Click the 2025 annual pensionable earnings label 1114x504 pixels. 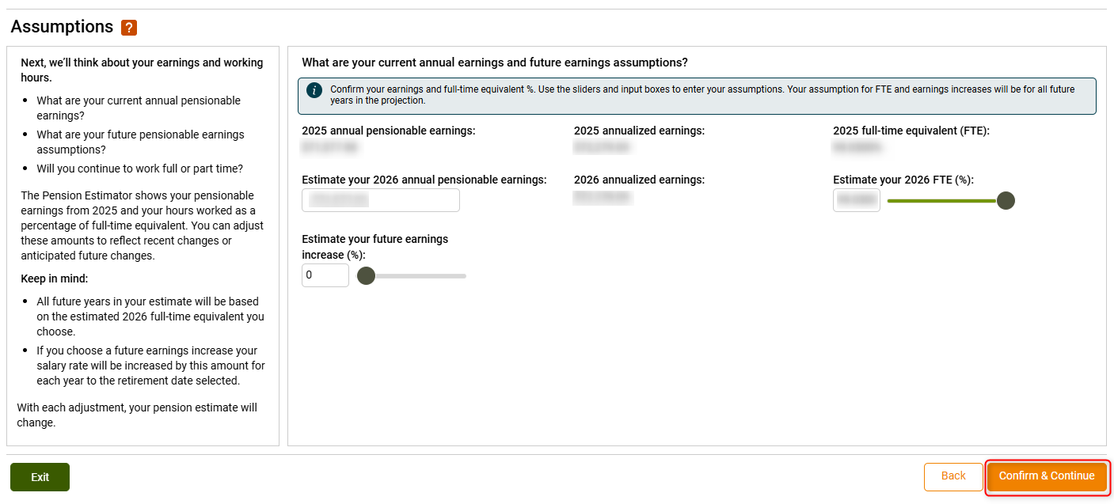pyautogui.click(x=389, y=131)
